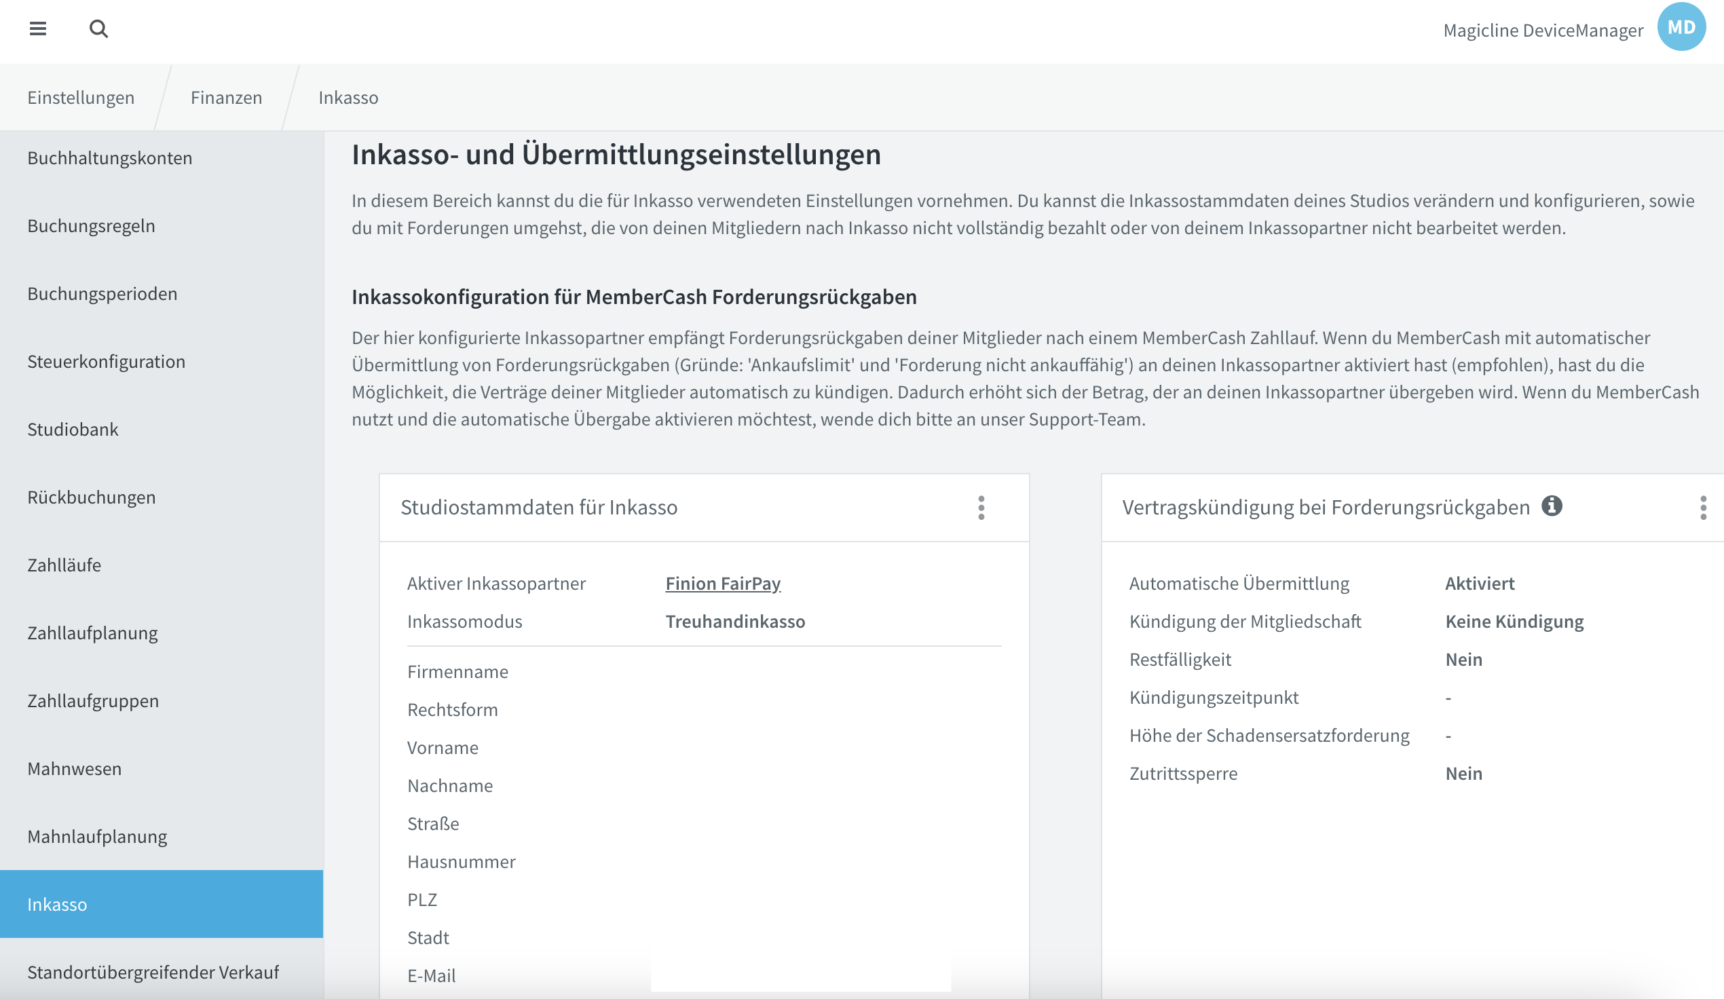Image resolution: width=1724 pixels, height=999 pixels.
Task: Open Mahnwesen in sidebar
Action: (162, 768)
